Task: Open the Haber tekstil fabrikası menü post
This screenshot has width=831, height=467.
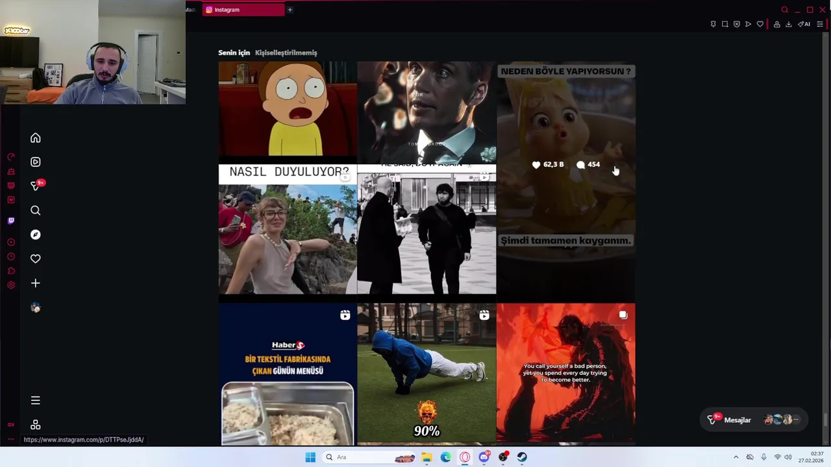Action: coord(288,374)
